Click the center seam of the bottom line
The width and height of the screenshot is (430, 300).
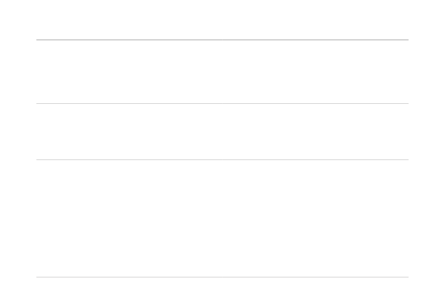click(x=222, y=277)
